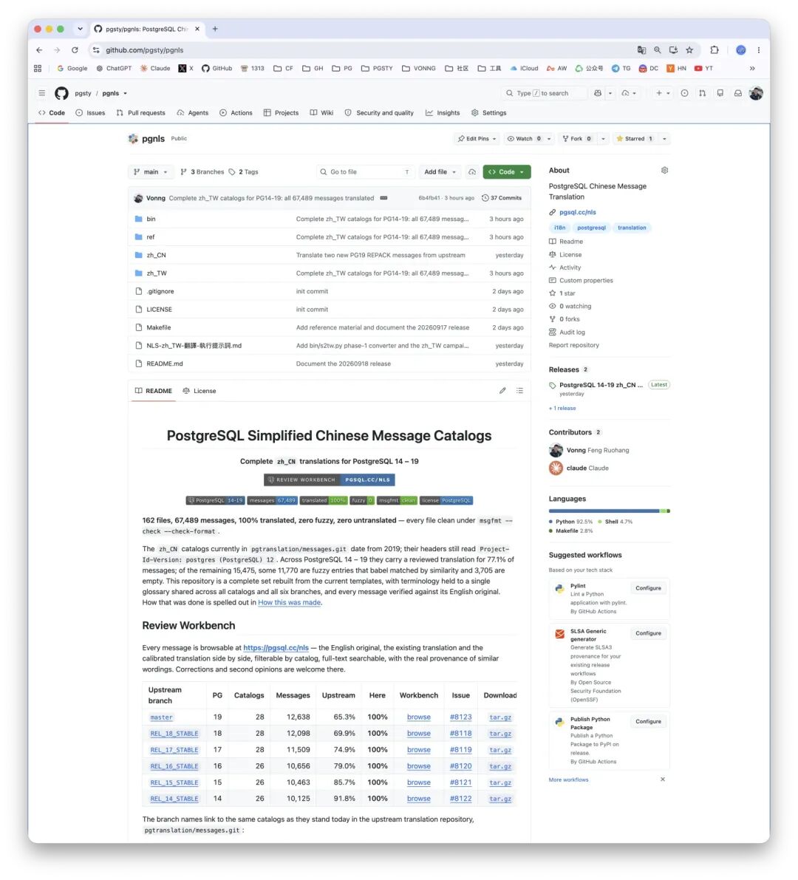Open the GitHub global navigation hamburger menu

[x=41, y=93]
